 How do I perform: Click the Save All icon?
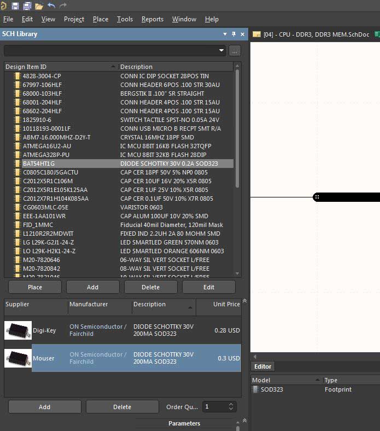(27, 5)
